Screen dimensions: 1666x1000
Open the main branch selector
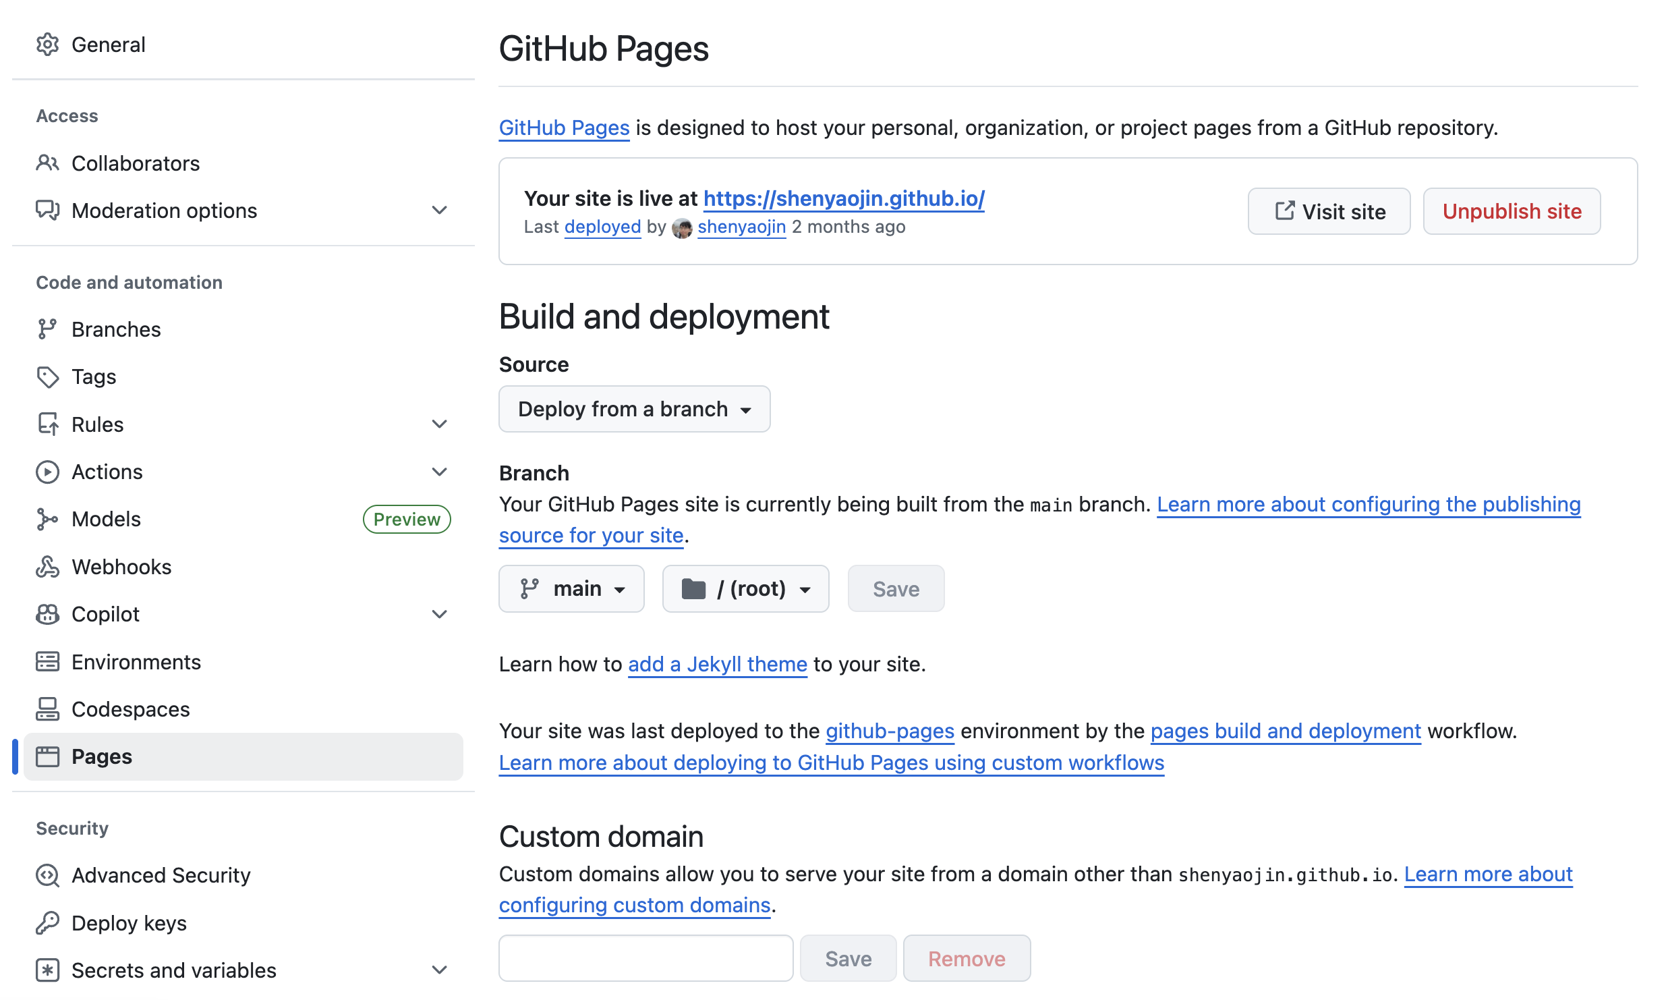571,588
